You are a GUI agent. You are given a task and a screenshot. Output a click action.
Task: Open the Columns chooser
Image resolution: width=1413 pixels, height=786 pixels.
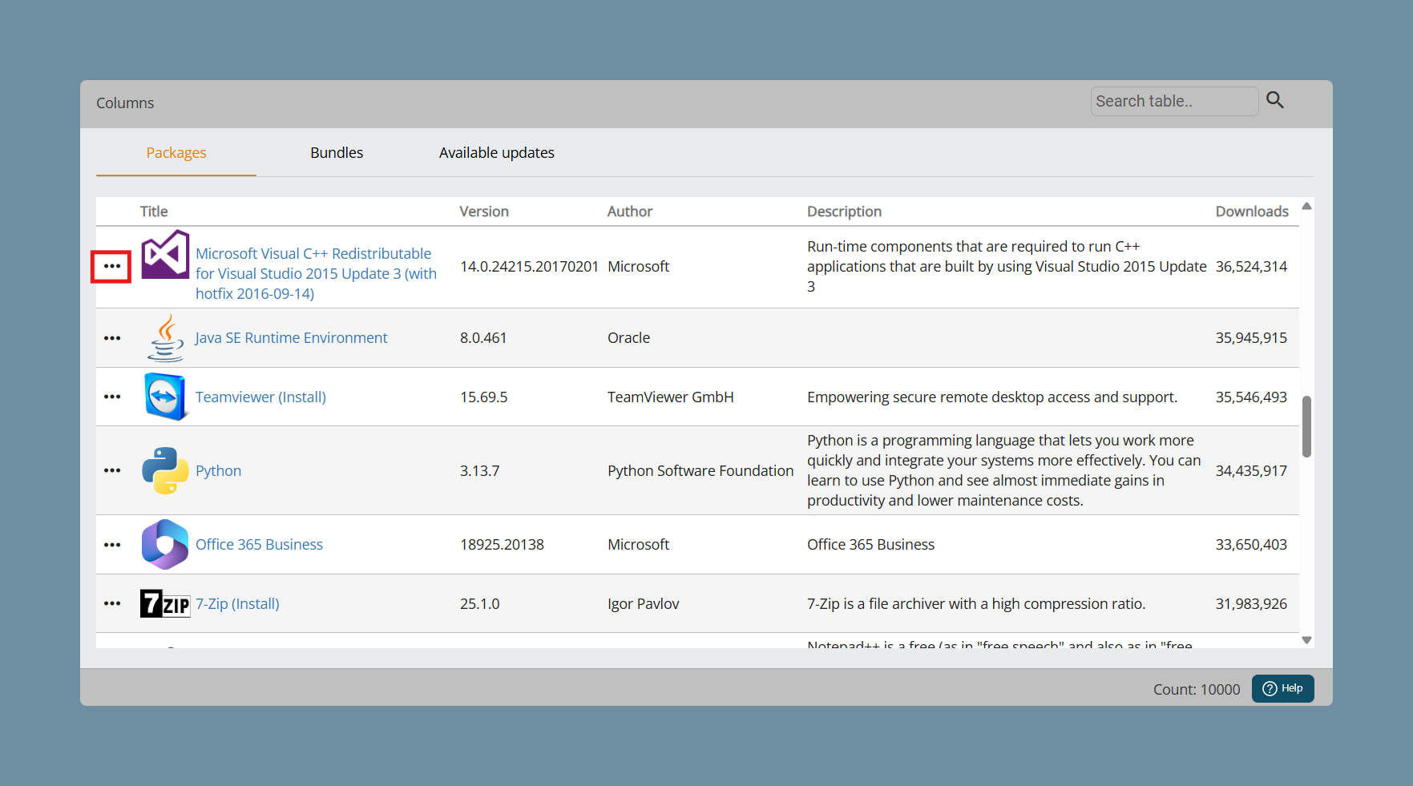[x=125, y=103]
